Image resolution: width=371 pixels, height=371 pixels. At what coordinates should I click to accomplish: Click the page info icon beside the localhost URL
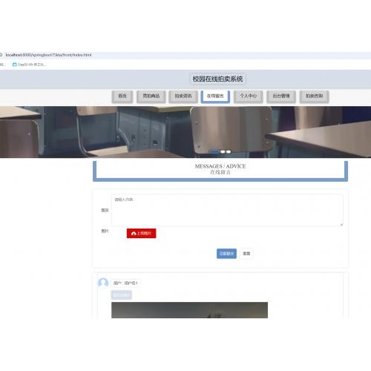(x=1, y=55)
